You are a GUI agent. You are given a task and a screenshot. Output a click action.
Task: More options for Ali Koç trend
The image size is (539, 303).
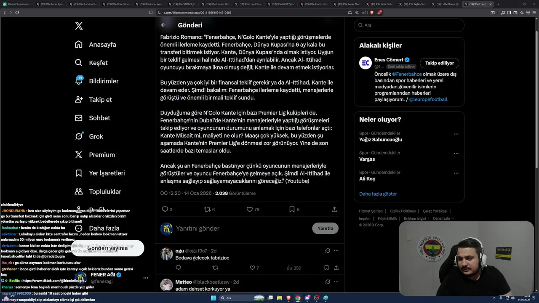coord(456,173)
